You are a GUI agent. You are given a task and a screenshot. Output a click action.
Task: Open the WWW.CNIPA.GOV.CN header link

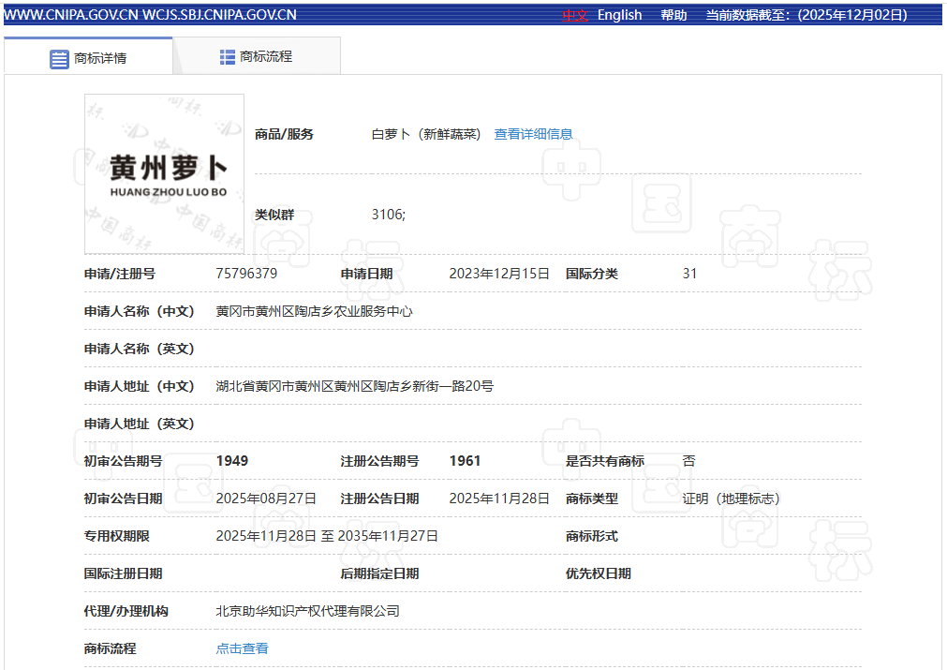(70, 15)
